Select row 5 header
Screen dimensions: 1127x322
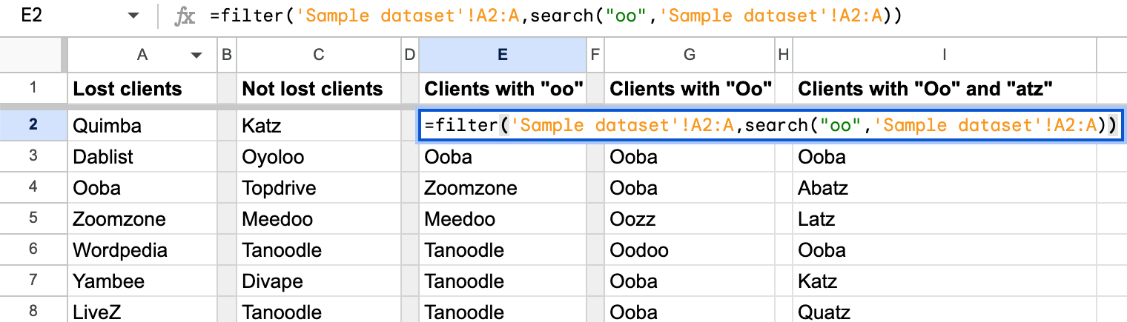pyautogui.click(x=33, y=218)
